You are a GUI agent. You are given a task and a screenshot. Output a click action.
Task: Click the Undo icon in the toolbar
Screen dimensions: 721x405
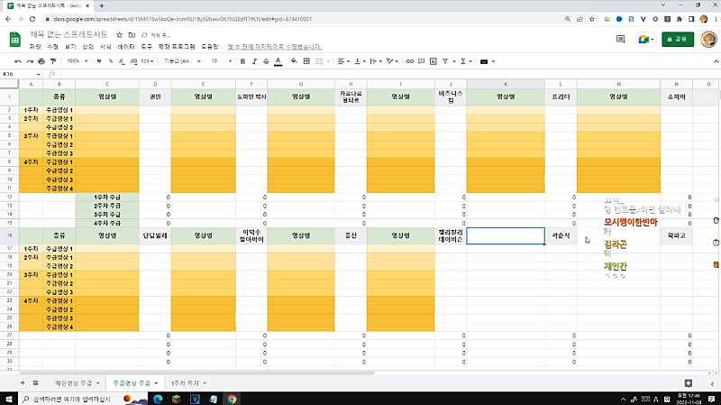point(18,61)
